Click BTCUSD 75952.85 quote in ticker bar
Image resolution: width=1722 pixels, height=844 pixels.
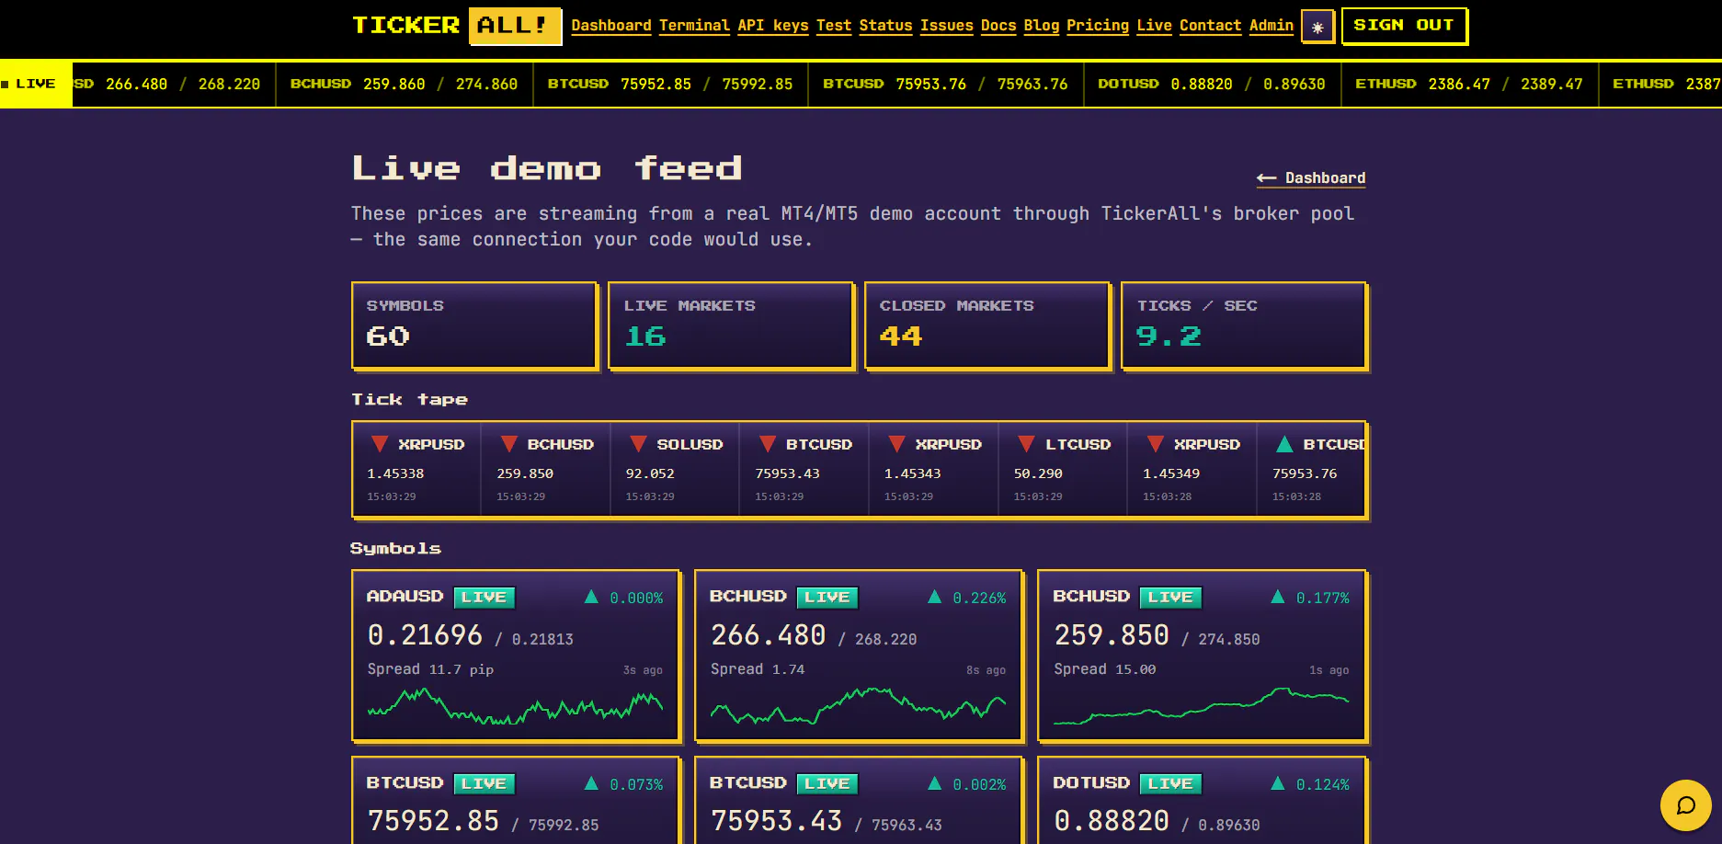pyautogui.click(x=670, y=84)
